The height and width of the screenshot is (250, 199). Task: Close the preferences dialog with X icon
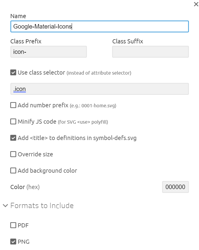pyautogui.click(x=196, y=4)
